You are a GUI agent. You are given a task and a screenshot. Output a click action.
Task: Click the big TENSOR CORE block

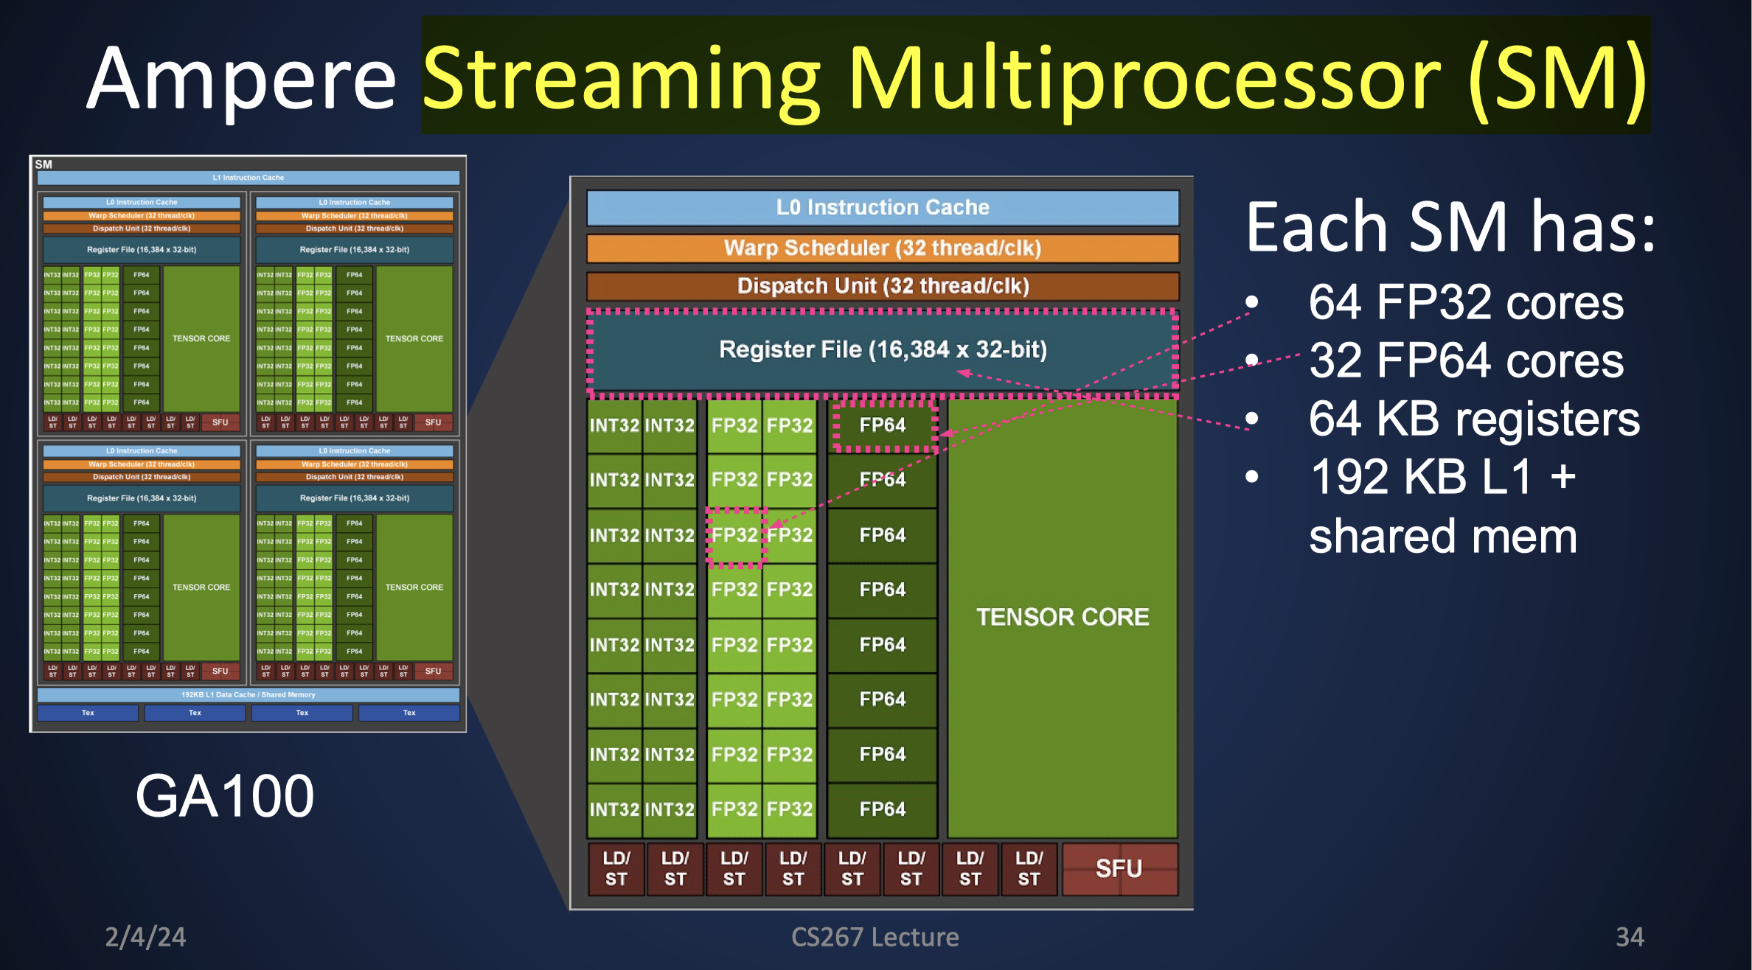coord(1063,617)
